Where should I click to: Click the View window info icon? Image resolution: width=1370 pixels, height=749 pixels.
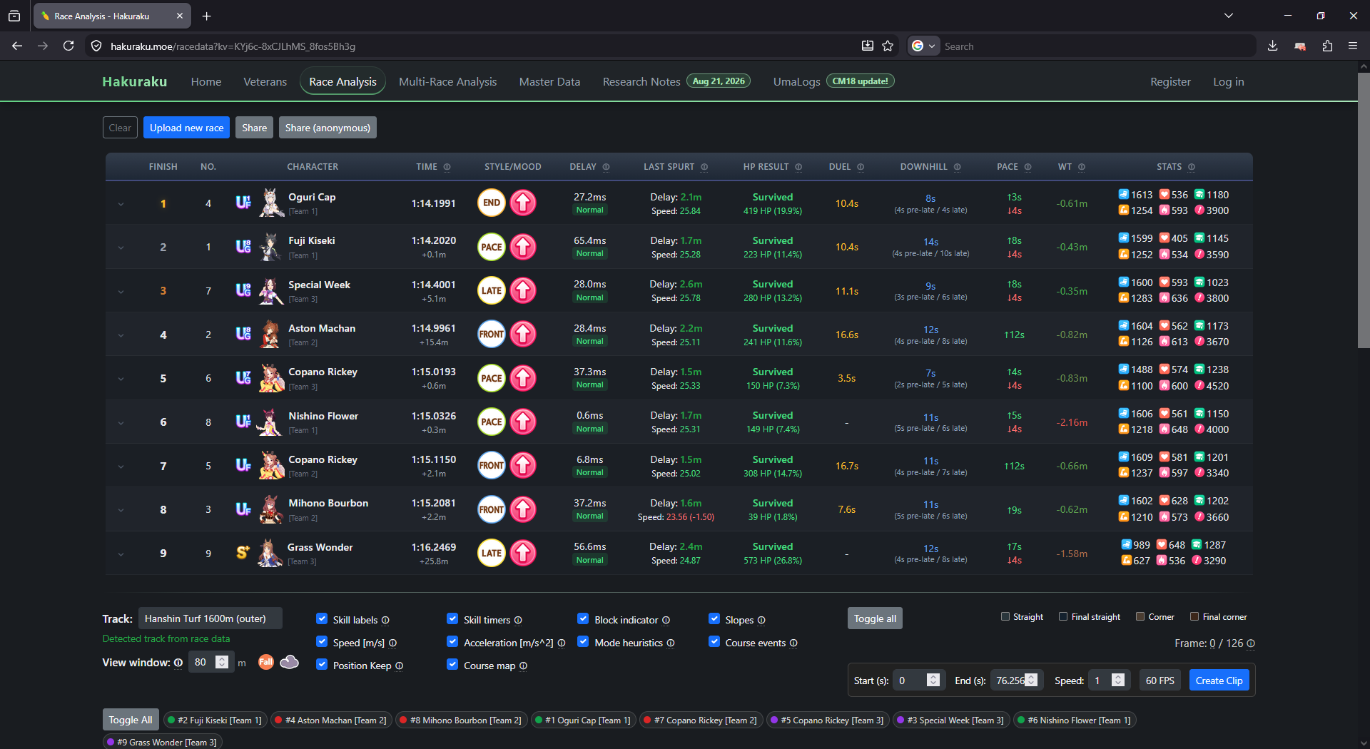click(178, 663)
